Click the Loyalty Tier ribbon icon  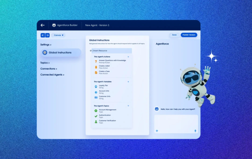(x=96, y=87)
